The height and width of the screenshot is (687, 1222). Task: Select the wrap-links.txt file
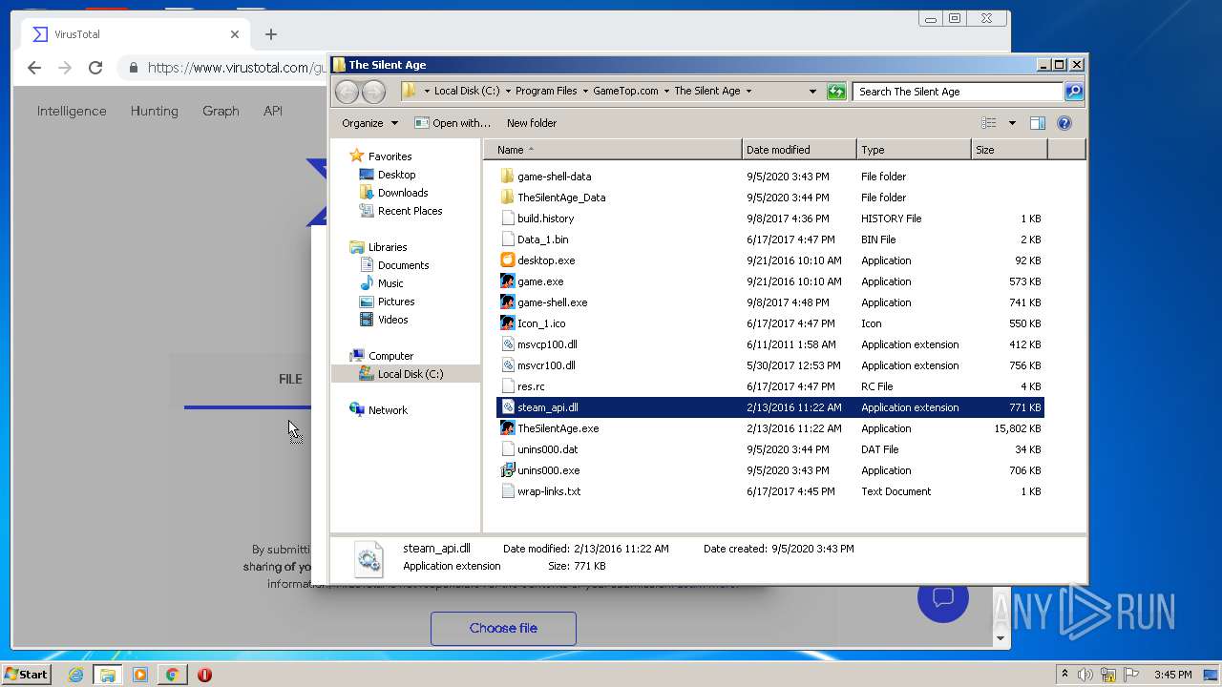point(770,491)
